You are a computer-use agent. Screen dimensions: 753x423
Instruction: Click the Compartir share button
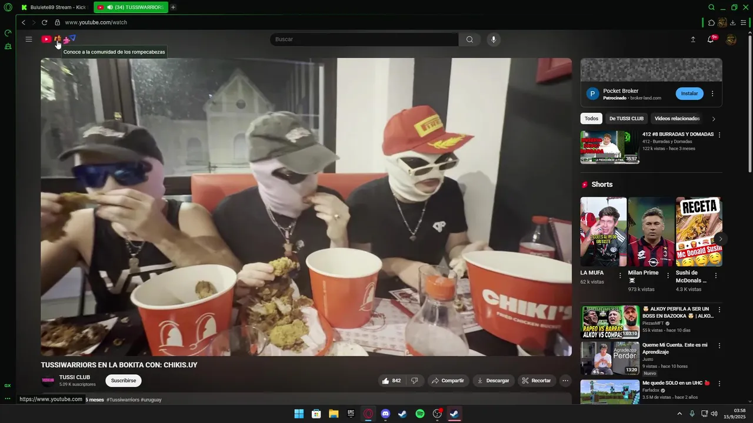tap(448, 381)
